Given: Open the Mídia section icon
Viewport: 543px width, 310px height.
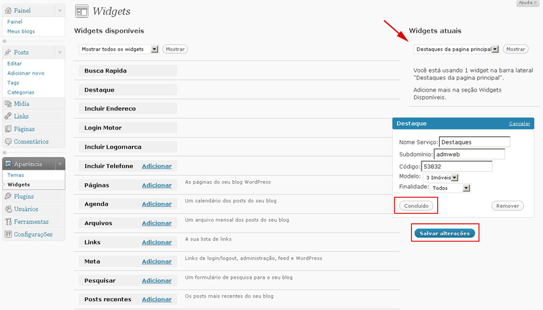Looking at the screenshot, I should coord(8,104).
